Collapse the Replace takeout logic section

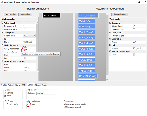[x=110, y=51]
